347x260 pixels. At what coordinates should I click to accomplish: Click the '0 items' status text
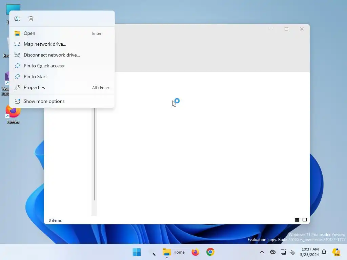(x=55, y=220)
